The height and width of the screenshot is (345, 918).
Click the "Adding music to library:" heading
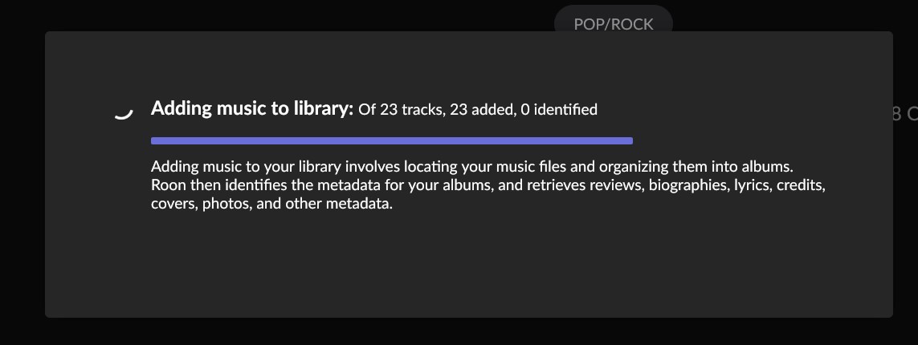tap(252, 109)
